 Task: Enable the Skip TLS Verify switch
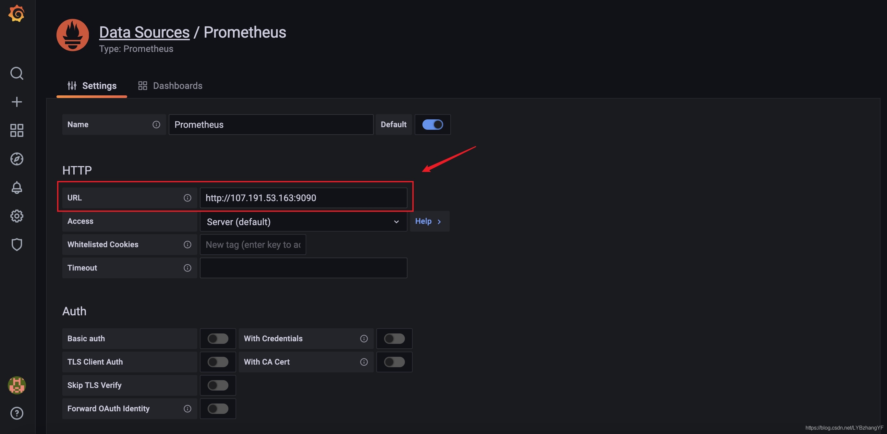[x=218, y=385]
